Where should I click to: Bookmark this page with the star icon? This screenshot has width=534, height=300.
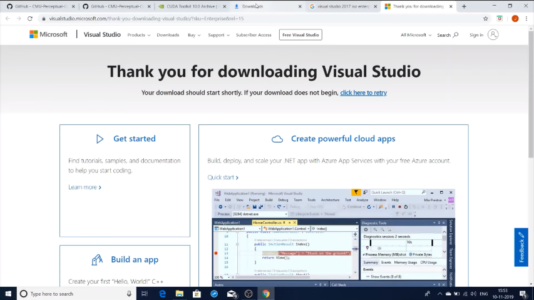[485, 19]
